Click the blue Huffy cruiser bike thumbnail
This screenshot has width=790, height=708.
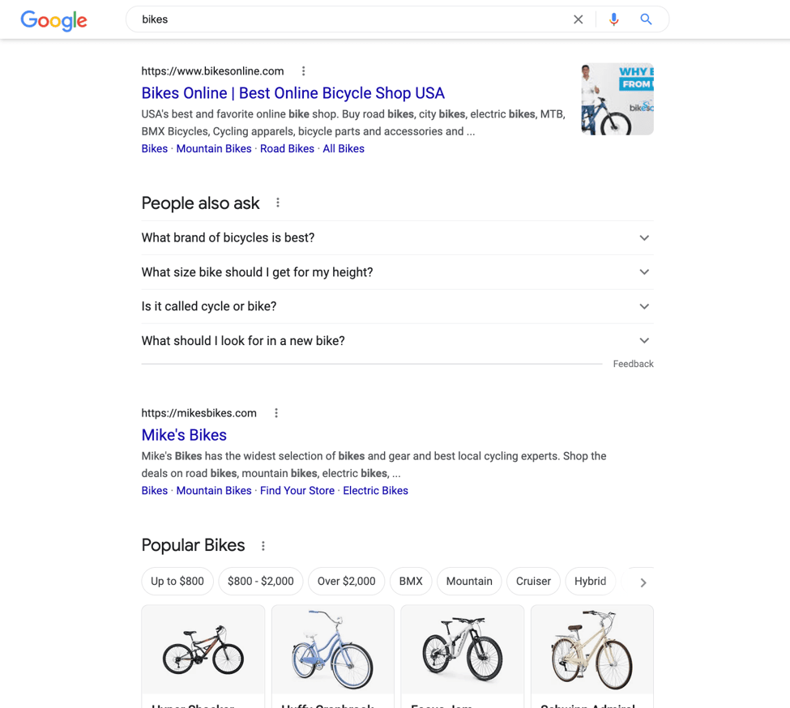point(333,650)
